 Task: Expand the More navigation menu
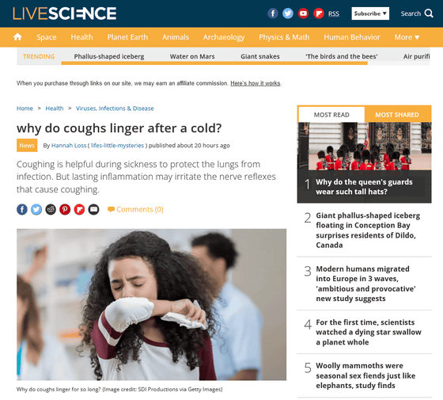pyautogui.click(x=407, y=37)
